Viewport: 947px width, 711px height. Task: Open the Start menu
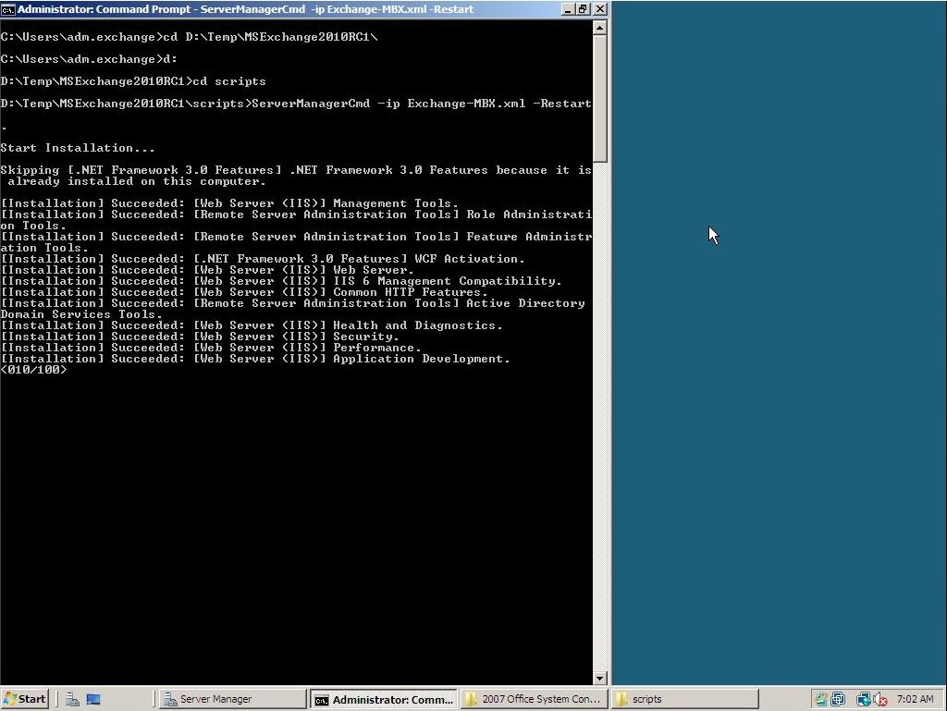pos(24,699)
